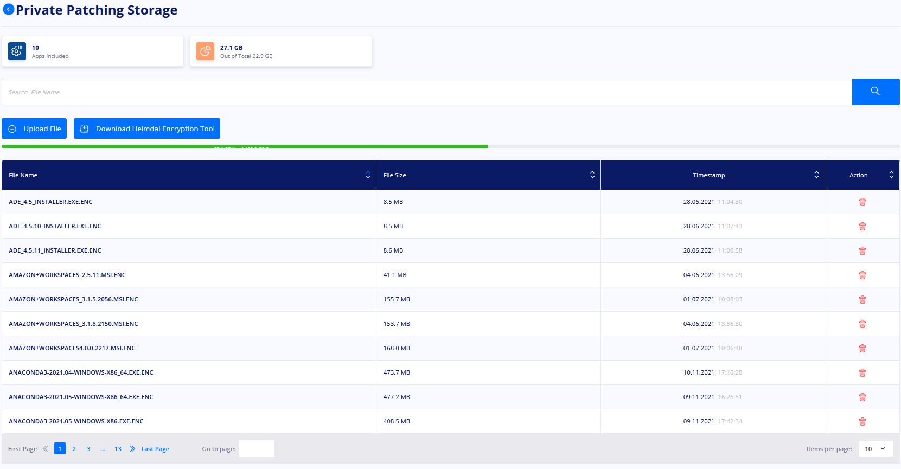Click the 27.1 GB storage card
This screenshot has width=901, height=469.
(281, 52)
